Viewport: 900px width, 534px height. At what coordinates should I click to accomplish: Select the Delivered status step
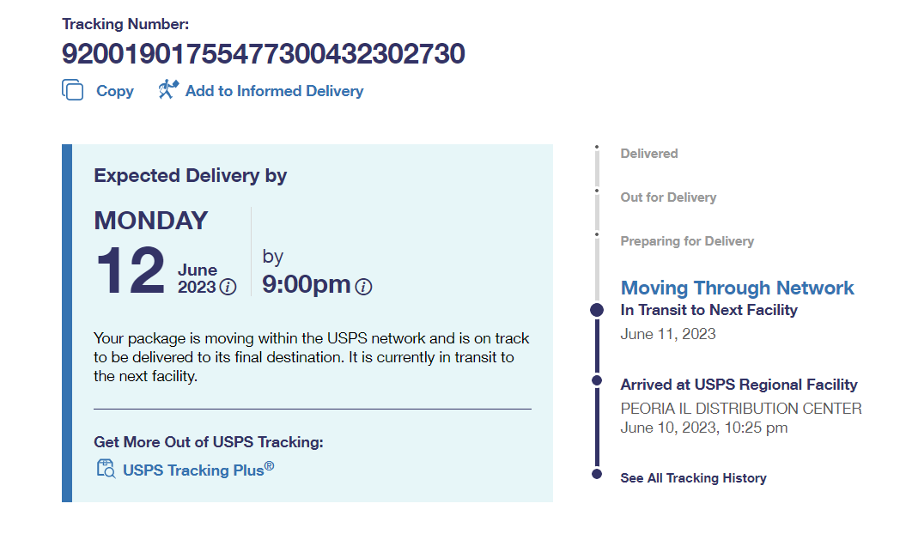coord(649,154)
